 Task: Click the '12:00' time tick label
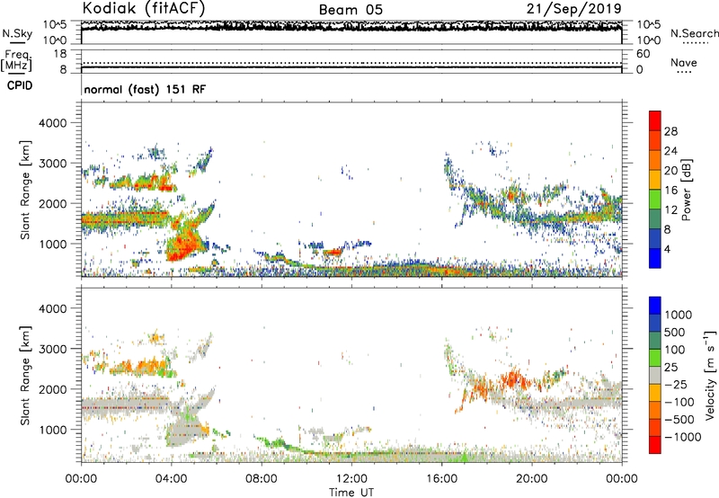(351, 479)
